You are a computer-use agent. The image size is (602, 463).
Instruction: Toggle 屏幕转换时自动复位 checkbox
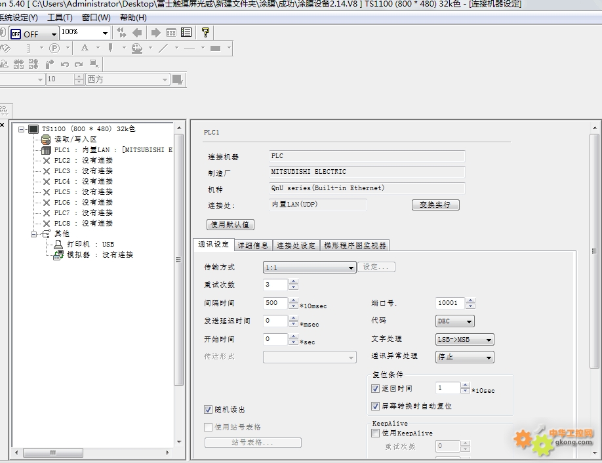[376, 406]
